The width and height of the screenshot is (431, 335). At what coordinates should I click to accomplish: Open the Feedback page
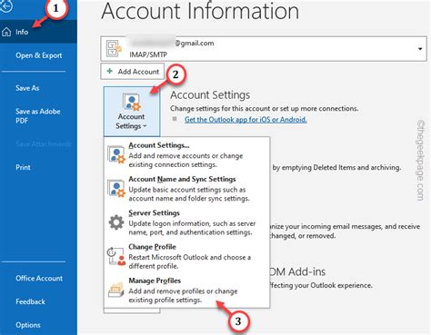pyautogui.click(x=30, y=301)
